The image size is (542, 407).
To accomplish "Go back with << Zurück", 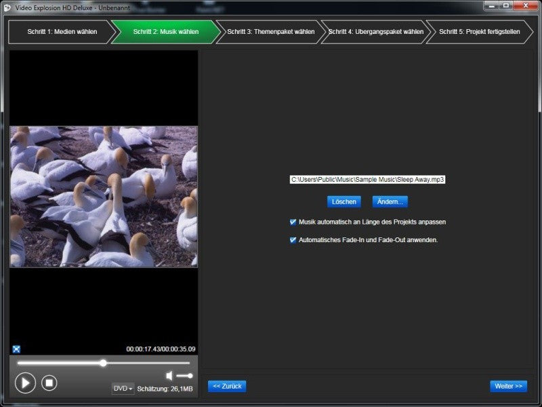I will (x=227, y=386).
